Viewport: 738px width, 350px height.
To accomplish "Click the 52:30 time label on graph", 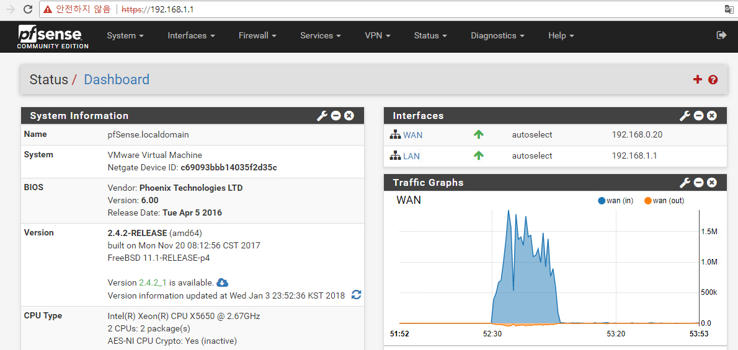I will pyautogui.click(x=491, y=333).
